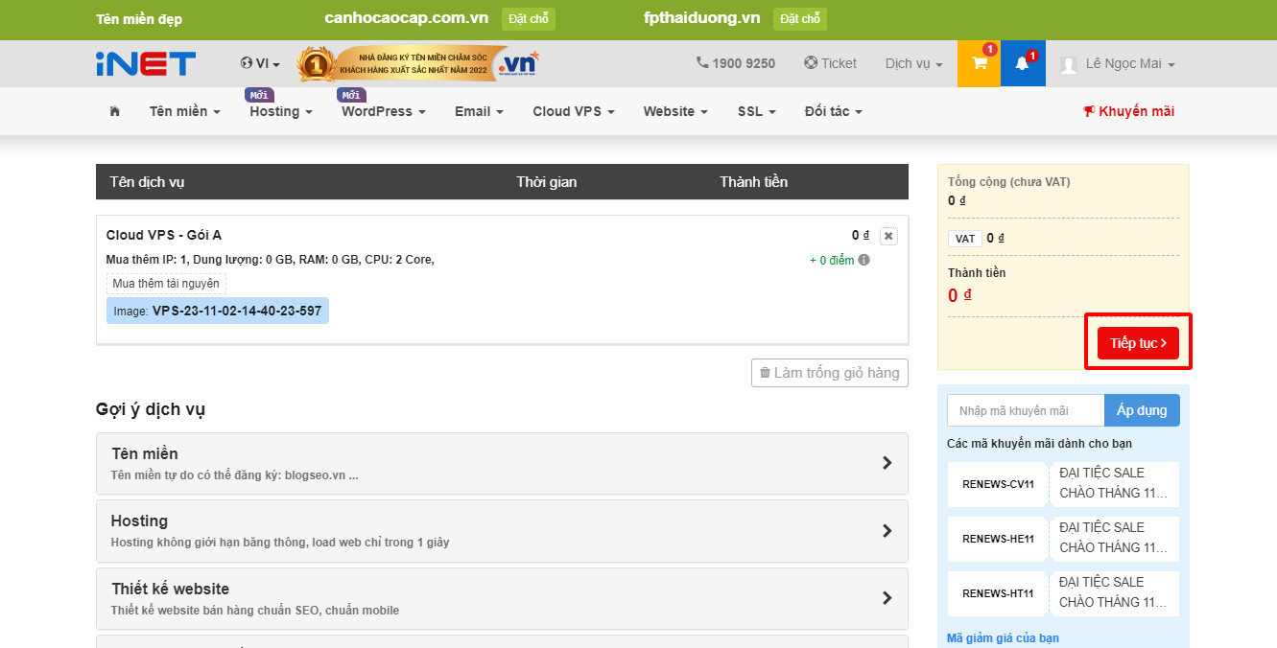Open the Tên miền menu

184,111
